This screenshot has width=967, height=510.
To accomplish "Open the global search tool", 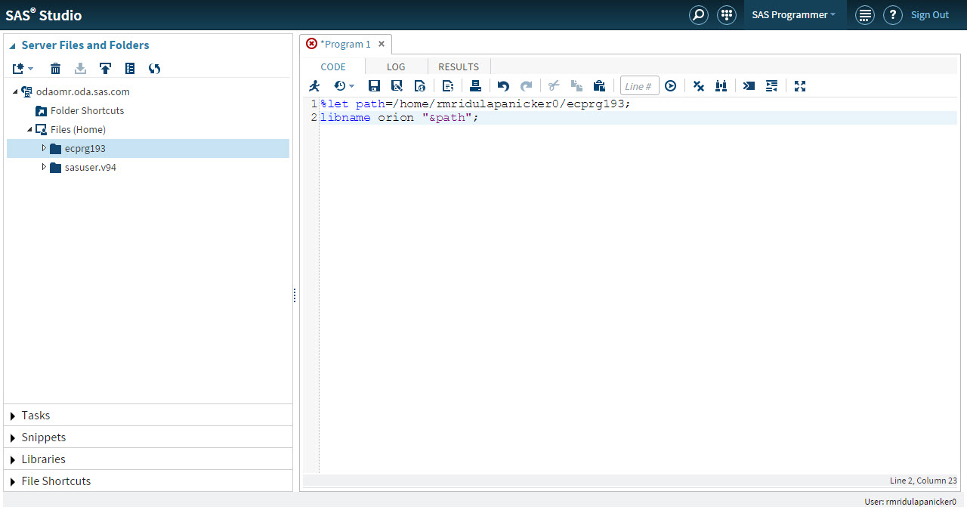I will [698, 14].
